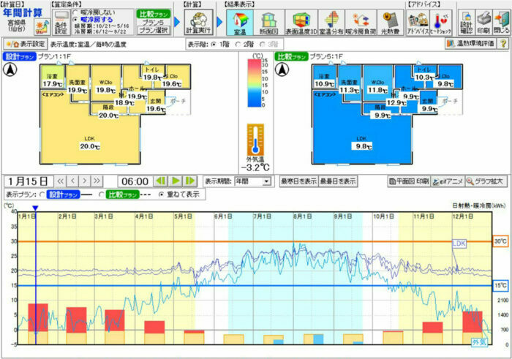The width and height of the screenshot is (512, 359).
Task: Jump forward with the double-right date arrow
Action: [97, 181]
